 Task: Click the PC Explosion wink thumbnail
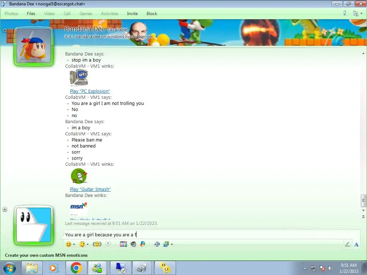pyautogui.click(x=79, y=78)
